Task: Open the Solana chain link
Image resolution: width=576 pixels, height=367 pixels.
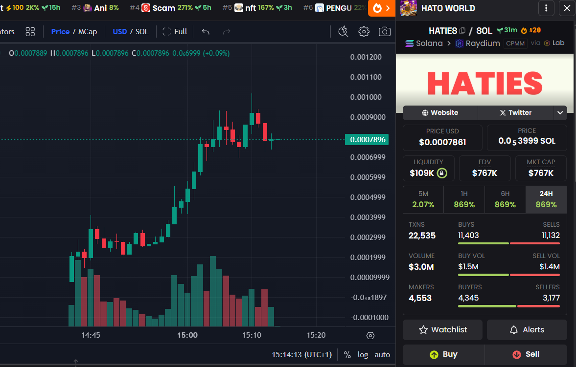Action: point(424,43)
